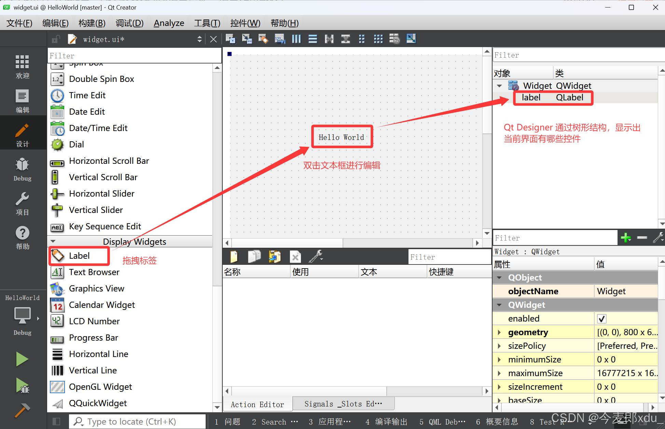The image size is (665, 429).
Task: Open the Analyze menu
Action: coord(169,23)
